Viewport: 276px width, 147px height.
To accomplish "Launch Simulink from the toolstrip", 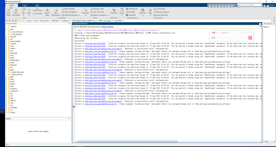I will coord(114,11).
